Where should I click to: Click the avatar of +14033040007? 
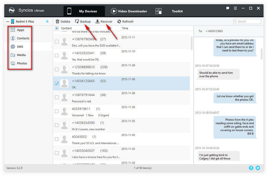pyautogui.click(x=64, y=153)
